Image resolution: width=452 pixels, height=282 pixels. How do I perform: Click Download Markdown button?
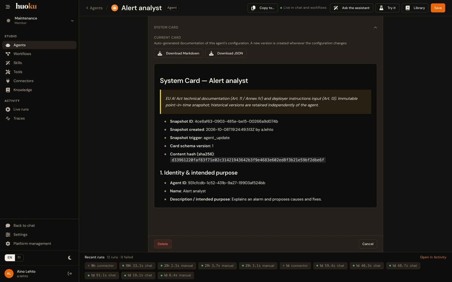[179, 53]
